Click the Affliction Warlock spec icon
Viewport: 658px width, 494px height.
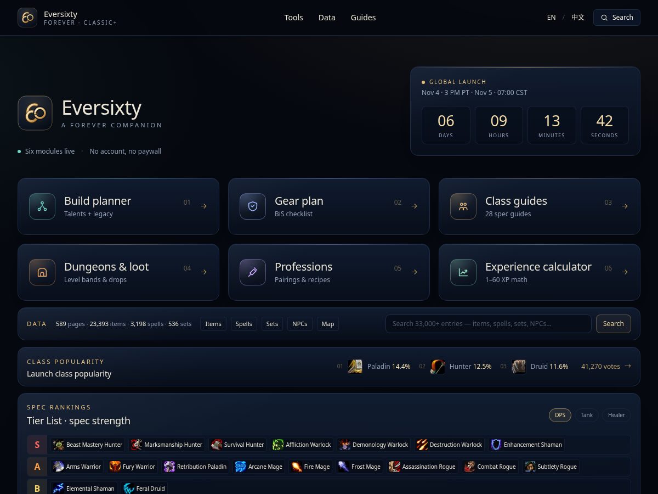pyautogui.click(x=278, y=445)
